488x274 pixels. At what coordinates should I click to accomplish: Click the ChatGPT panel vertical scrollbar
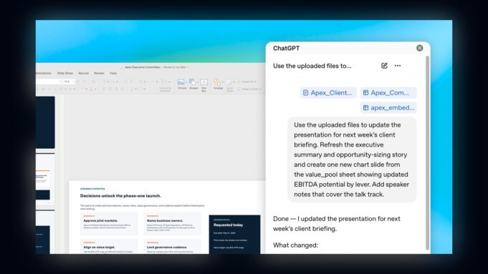pos(427,153)
